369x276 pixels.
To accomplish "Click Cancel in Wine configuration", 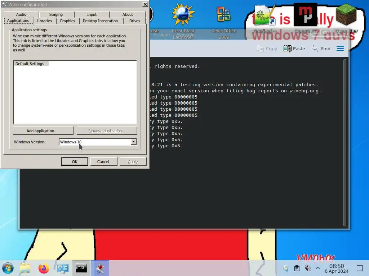I will (103, 161).
